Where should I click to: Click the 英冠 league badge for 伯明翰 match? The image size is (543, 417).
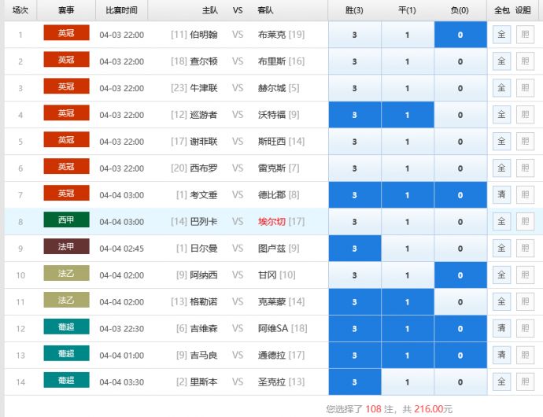(x=66, y=34)
